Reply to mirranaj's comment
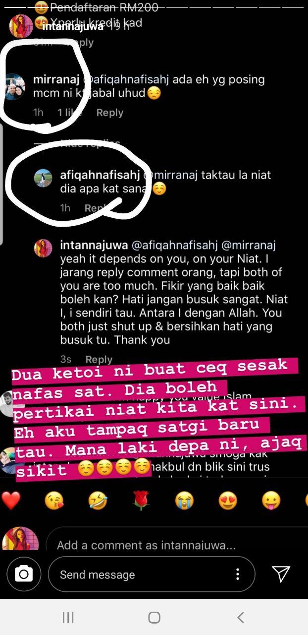This screenshot has height=635, width=308. (x=109, y=113)
